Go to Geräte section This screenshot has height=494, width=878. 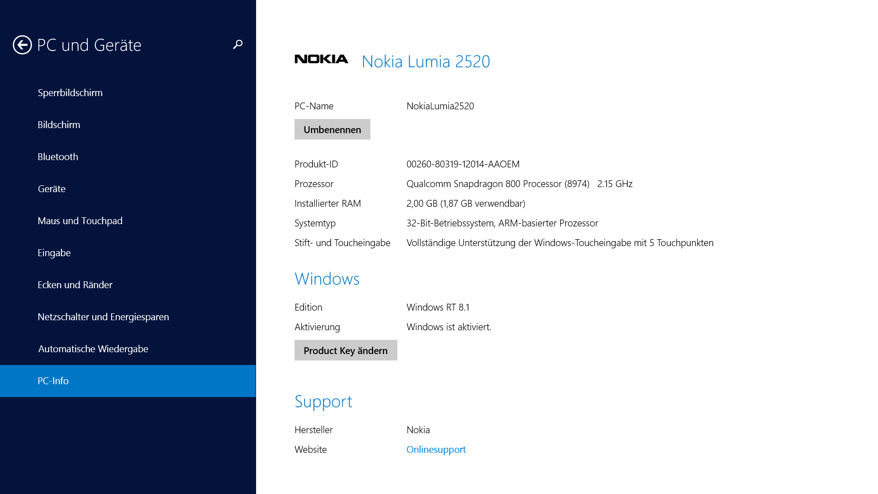pos(51,189)
